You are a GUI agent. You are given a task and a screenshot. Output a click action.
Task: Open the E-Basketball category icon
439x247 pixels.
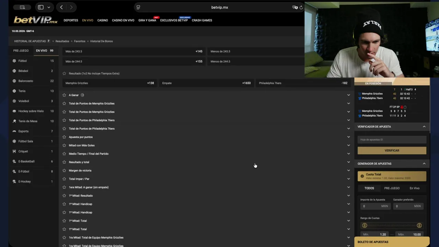tap(14, 162)
